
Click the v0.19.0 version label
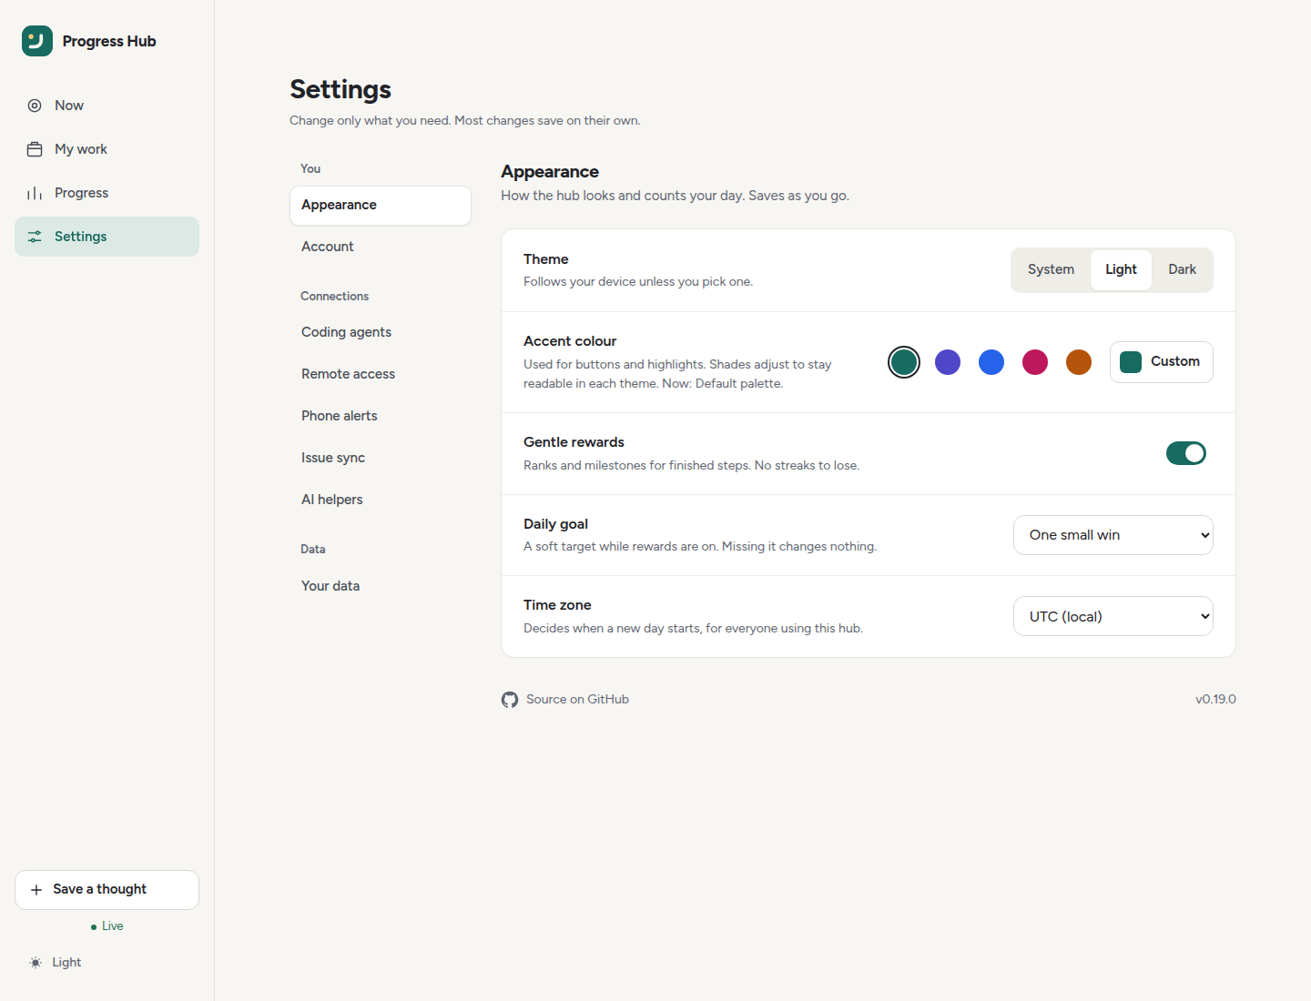point(1215,700)
